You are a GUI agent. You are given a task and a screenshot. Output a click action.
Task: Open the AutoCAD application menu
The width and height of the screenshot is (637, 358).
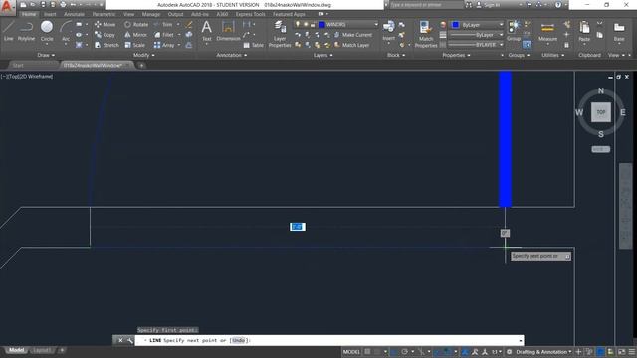click(x=7, y=7)
